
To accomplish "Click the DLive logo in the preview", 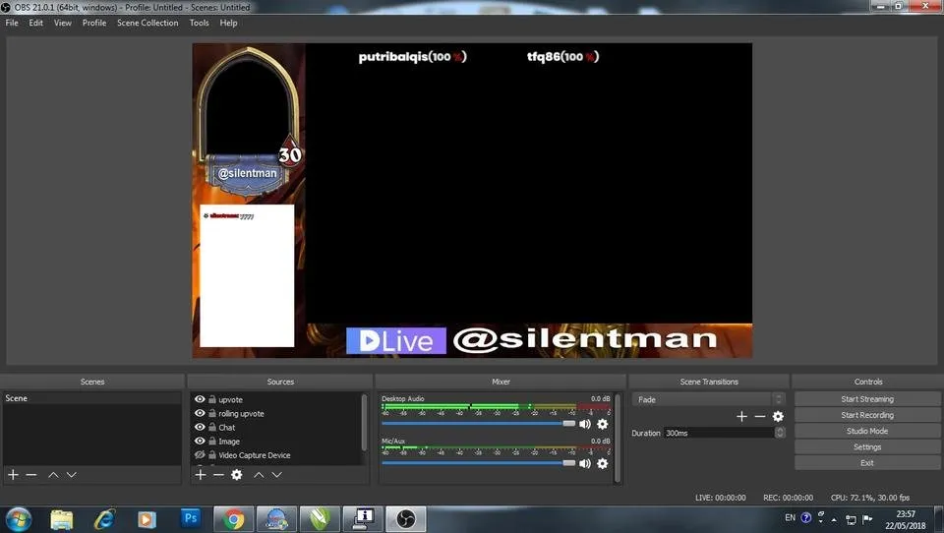I will coord(396,341).
